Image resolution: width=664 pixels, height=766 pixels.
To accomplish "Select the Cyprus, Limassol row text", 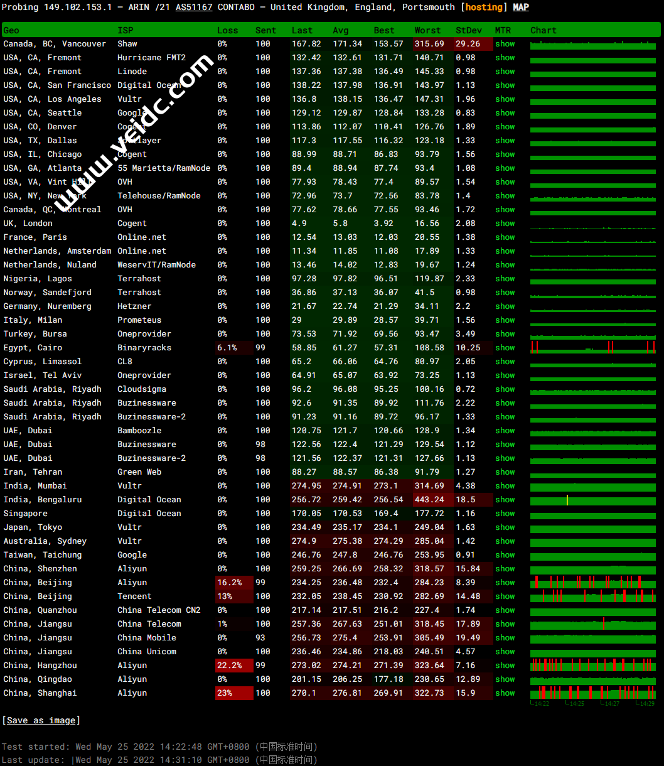I will (x=43, y=362).
